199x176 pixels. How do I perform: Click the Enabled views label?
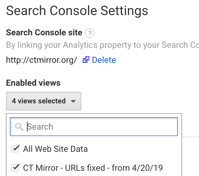pyautogui.click(x=33, y=83)
